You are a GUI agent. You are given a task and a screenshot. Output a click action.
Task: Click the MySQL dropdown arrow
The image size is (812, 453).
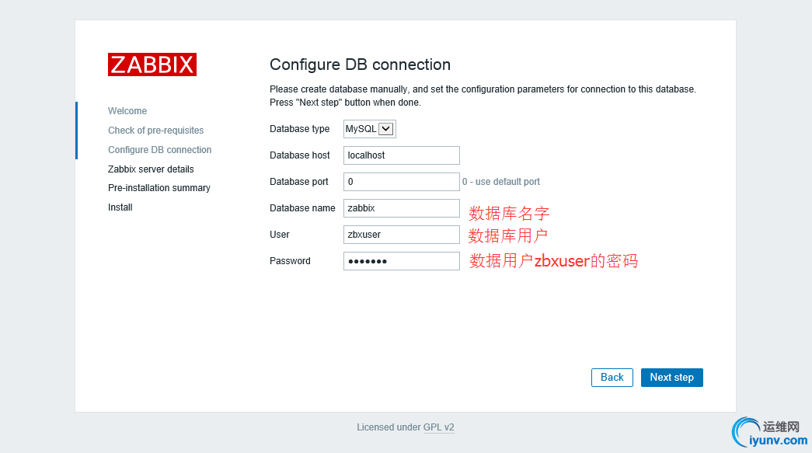click(386, 129)
